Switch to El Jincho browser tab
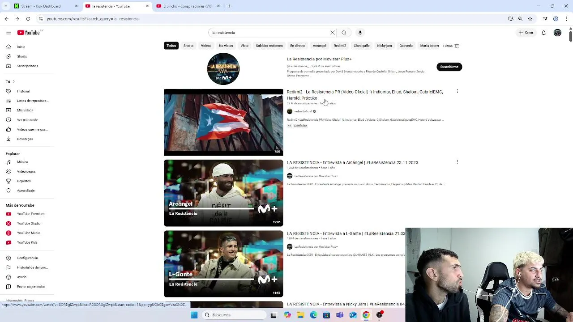The image size is (573, 322). tap(188, 6)
